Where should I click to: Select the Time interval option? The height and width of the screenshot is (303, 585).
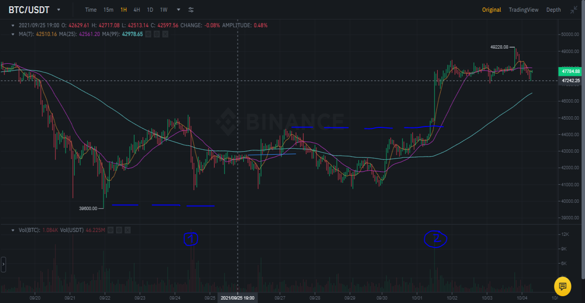click(91, 10)
